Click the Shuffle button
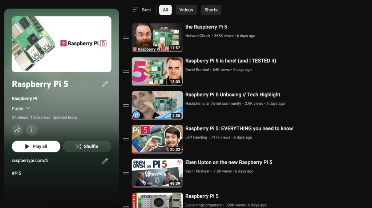This screenshot has width=372, height=208. click(x=87, y=147)
